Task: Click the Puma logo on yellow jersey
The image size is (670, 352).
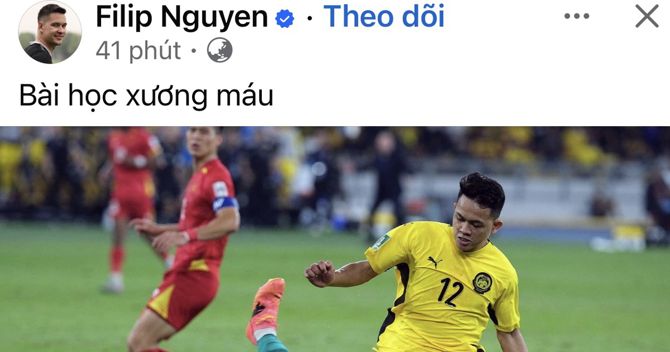Action: [x=435, y=261]
